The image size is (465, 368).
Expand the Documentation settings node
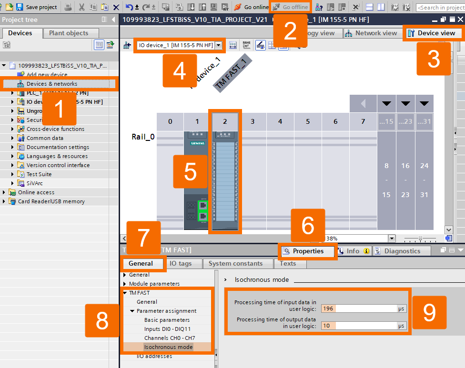[12, 147]
